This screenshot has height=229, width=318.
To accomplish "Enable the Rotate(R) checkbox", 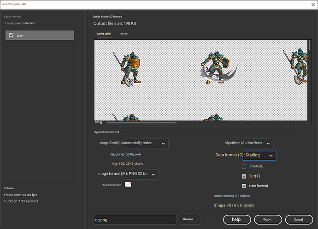I will coord(244,166).
